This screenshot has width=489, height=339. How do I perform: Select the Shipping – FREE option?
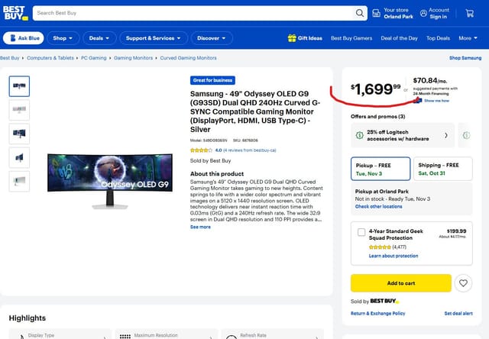(x=443, y=169)
